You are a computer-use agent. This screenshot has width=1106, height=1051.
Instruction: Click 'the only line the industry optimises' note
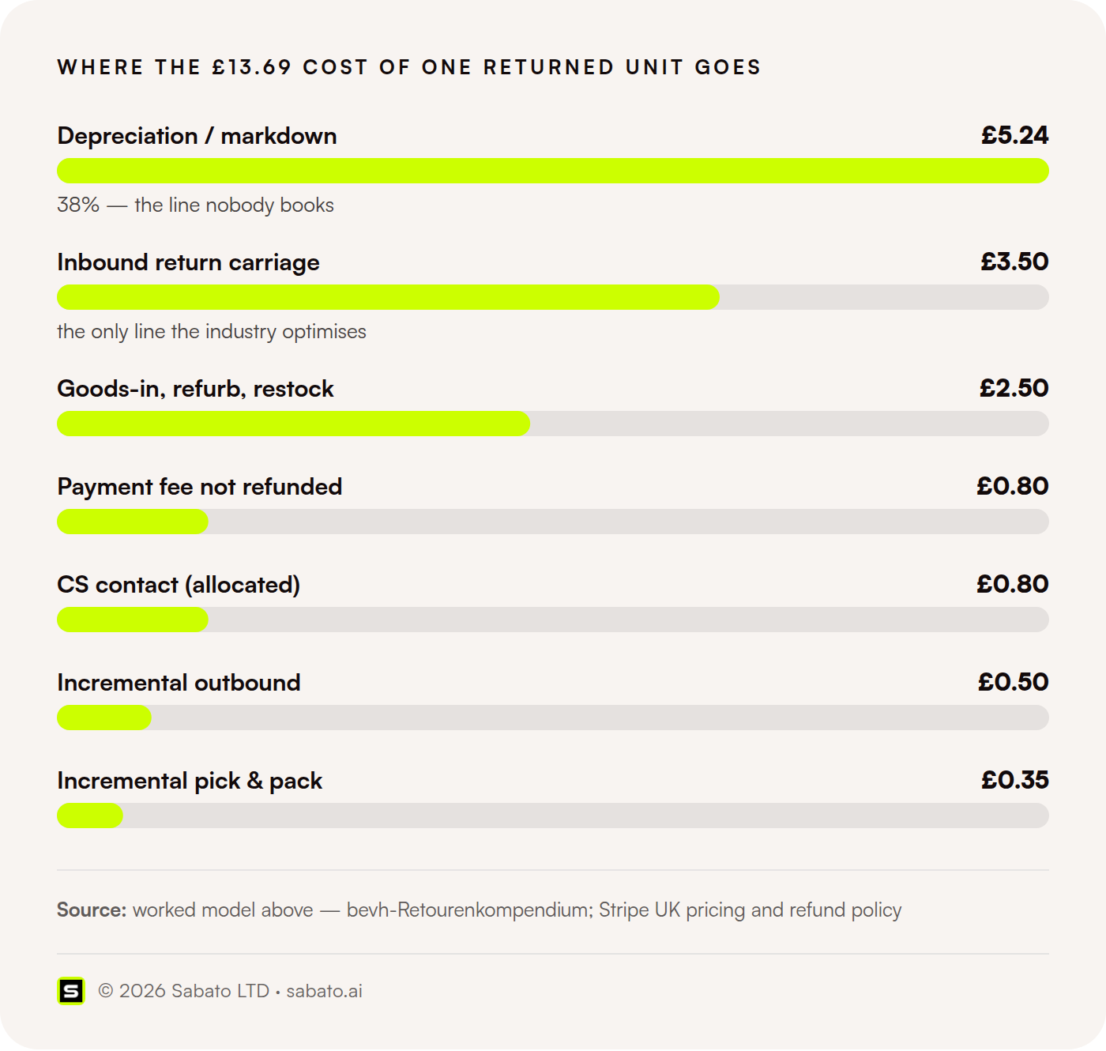(212, 332)
